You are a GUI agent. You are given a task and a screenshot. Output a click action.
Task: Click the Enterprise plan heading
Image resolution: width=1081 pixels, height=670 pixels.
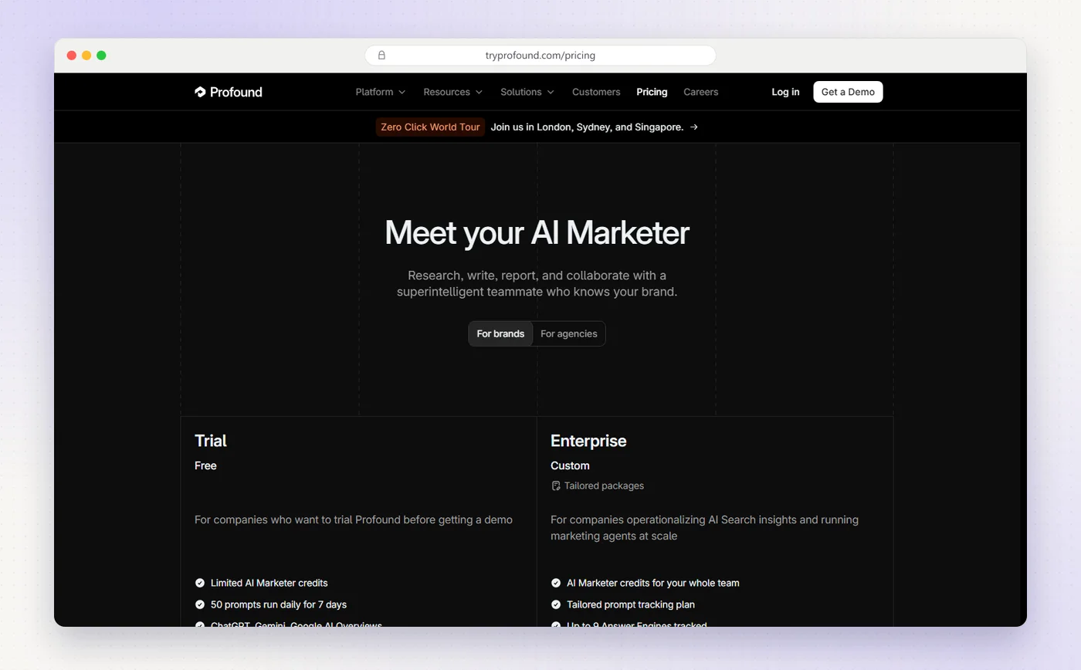pos(588,441)
